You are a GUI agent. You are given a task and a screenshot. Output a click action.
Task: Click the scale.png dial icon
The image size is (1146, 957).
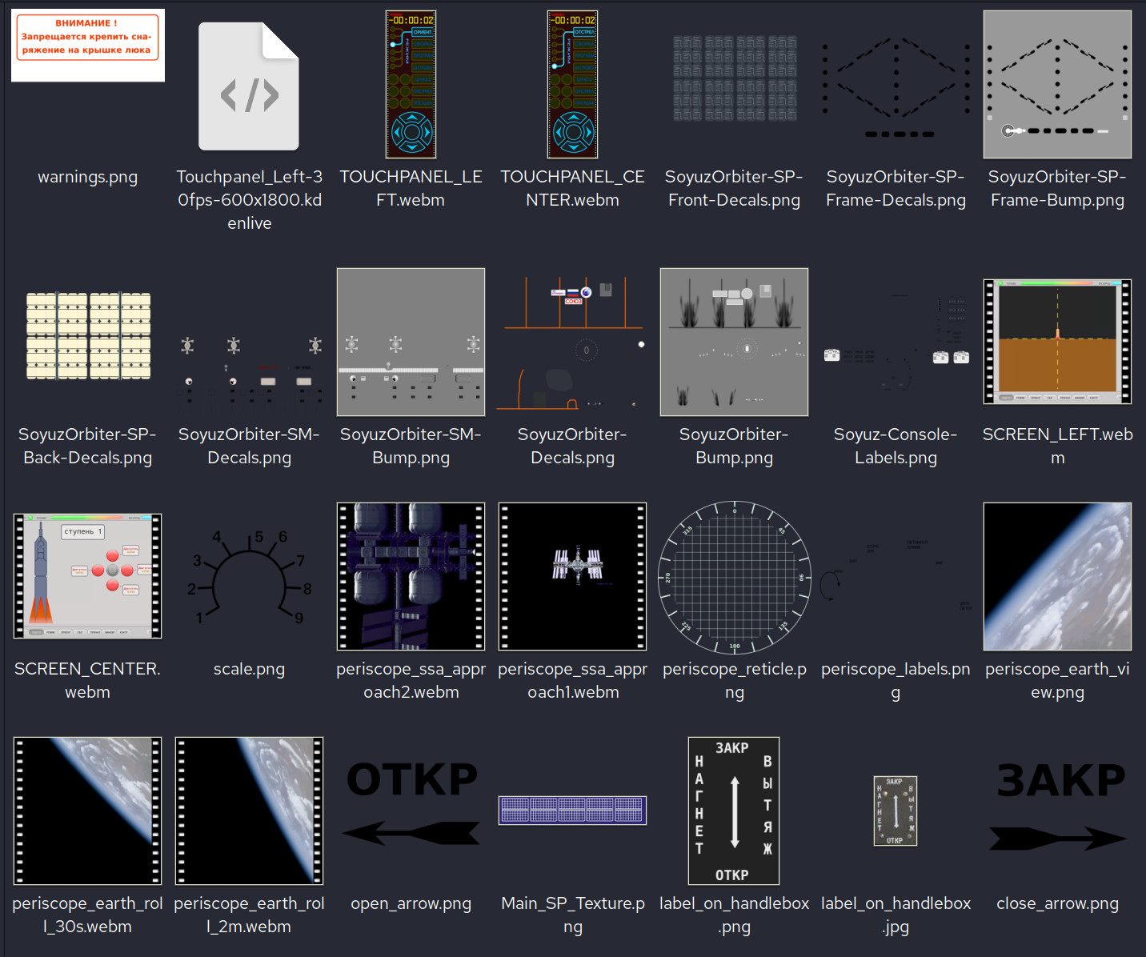(249, 576)
